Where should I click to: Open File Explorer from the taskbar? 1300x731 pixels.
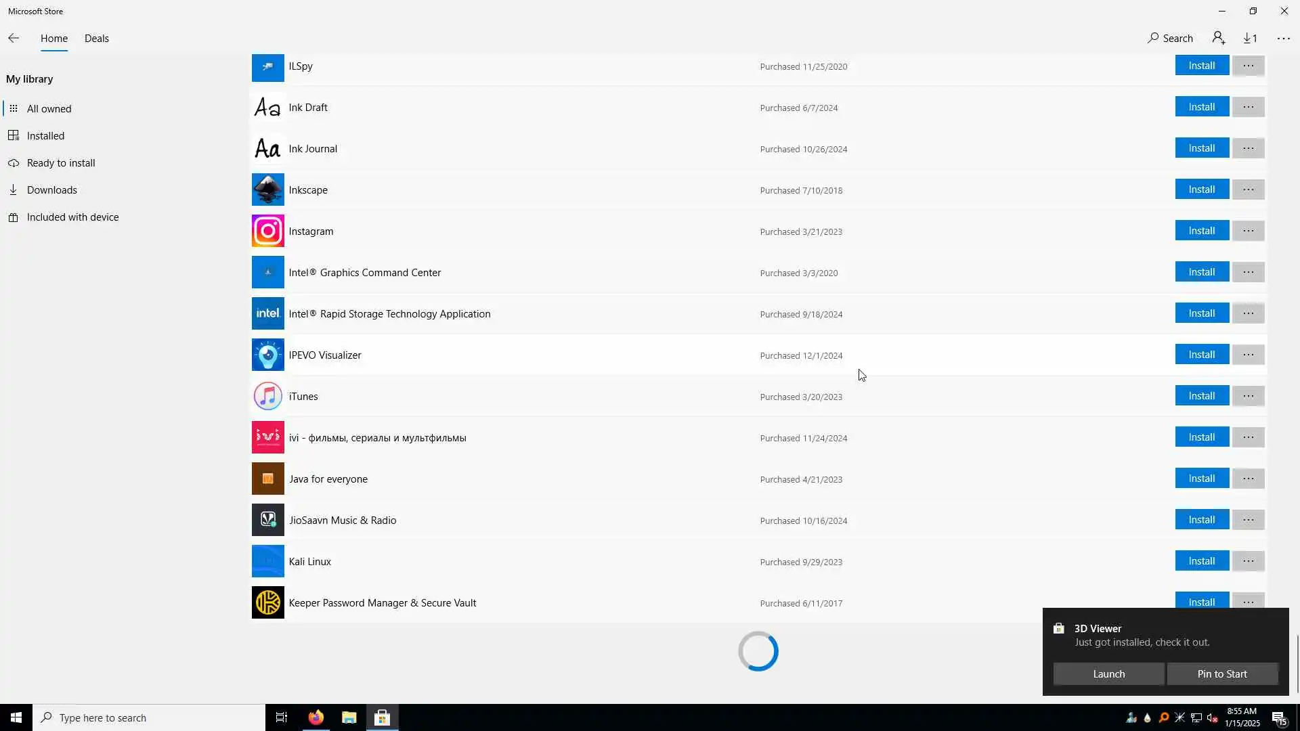pos(349,717)
